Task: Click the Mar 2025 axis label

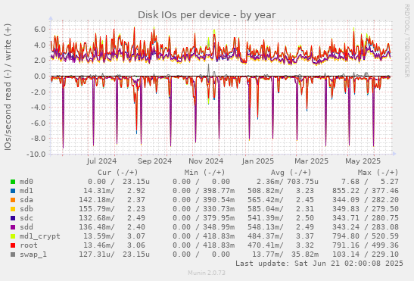Action: click(311, 161)
